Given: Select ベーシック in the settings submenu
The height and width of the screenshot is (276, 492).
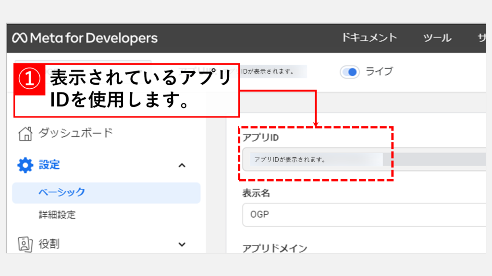Looking at the screenshot, I should click(x=61, y=192).
